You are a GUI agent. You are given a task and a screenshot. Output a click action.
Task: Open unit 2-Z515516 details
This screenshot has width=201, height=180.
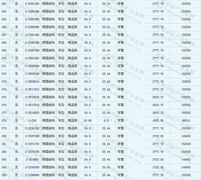click(32, 97)
